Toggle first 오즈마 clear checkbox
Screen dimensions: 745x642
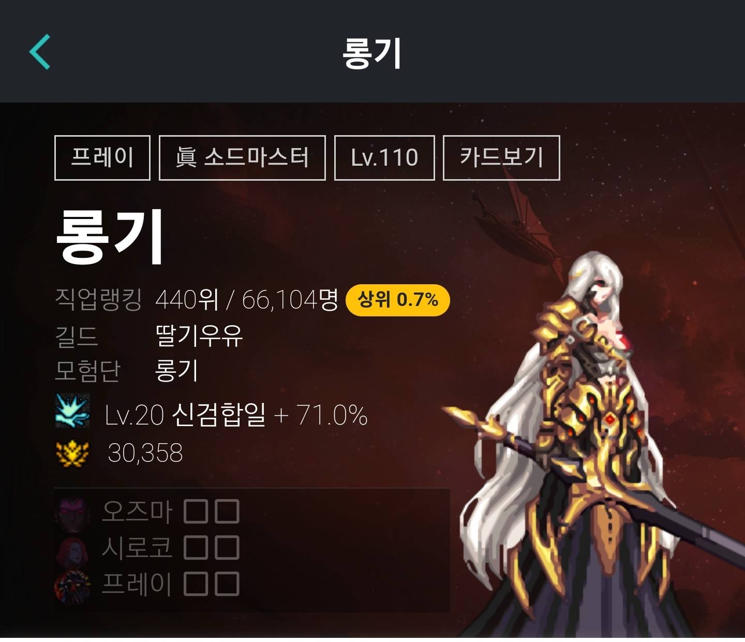[196, 512]
